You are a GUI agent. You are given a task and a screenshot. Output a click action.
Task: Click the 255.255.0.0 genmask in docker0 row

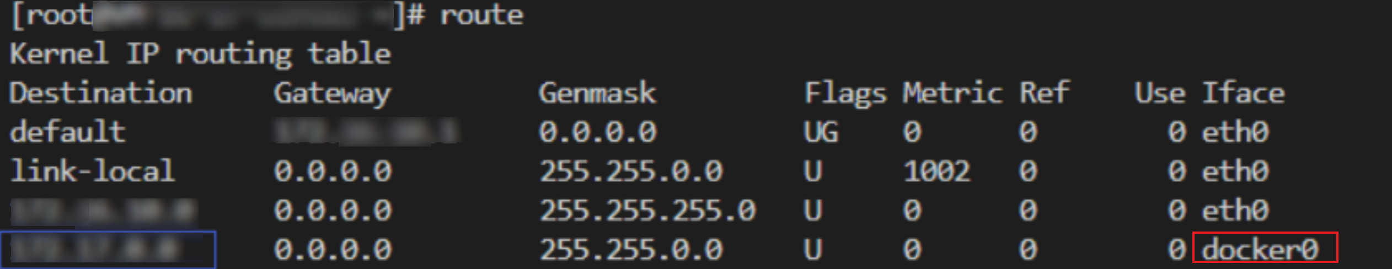coord(630,250)
